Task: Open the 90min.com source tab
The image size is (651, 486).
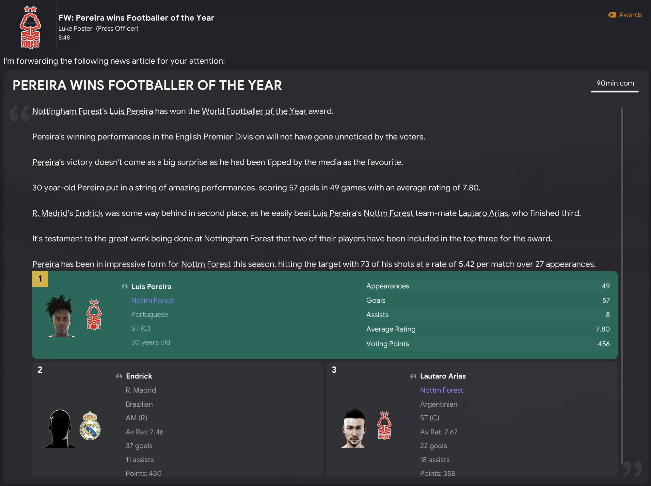Action: click(x=615, y=83)
